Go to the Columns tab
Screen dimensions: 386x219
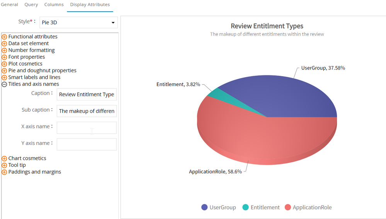[54, 5]
